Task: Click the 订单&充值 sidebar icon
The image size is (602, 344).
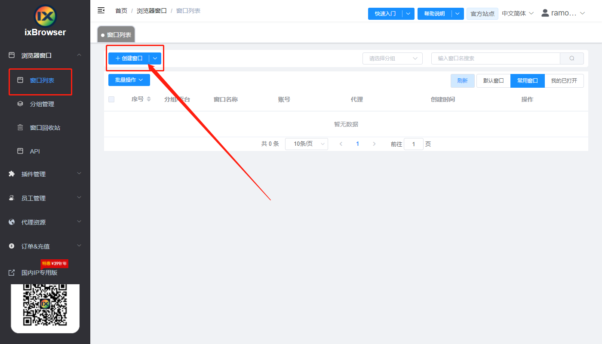Action: click(11, 246)
